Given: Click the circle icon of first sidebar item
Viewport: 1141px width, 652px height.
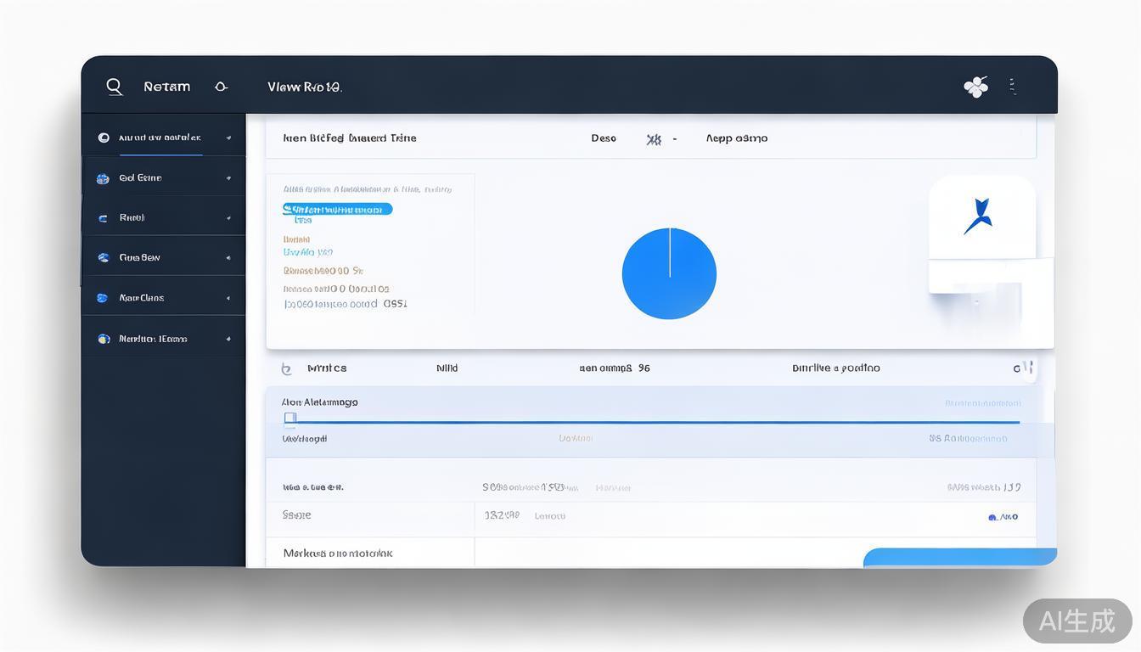Looking at the screenshot, I should coord(104,138).
